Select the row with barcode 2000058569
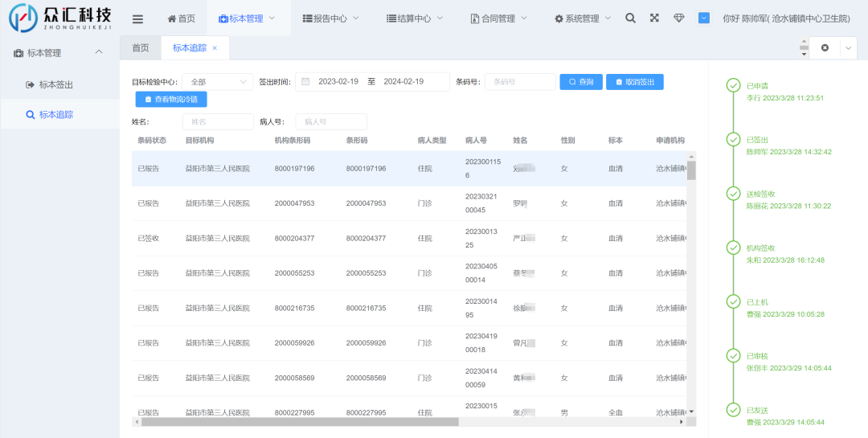The image size is (868, 438). [410, 378]
